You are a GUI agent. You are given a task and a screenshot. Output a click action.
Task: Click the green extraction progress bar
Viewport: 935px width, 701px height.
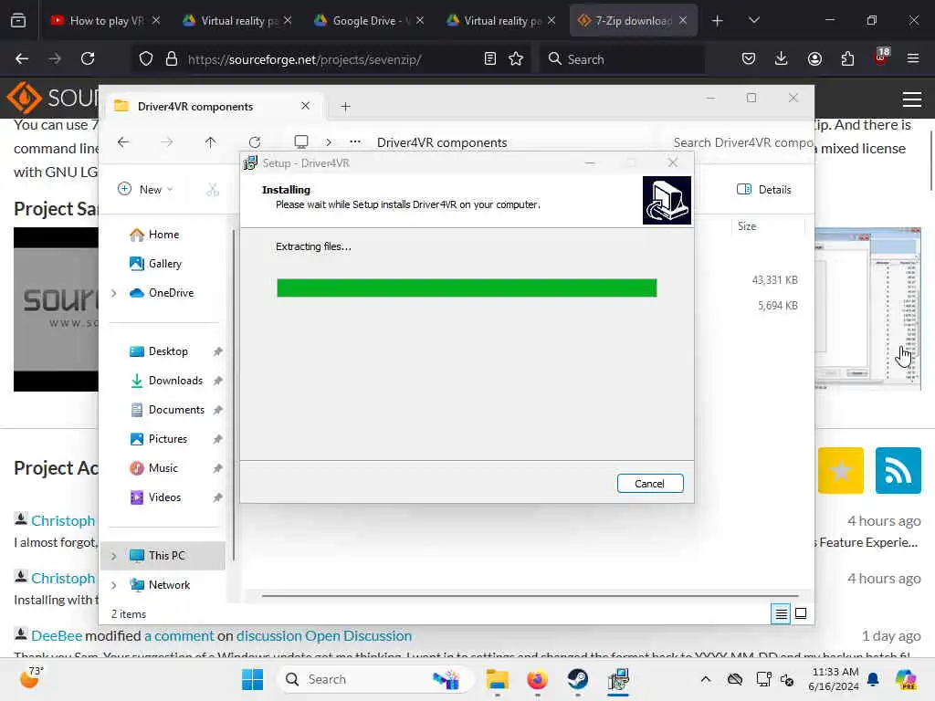[x=467, y=288]
